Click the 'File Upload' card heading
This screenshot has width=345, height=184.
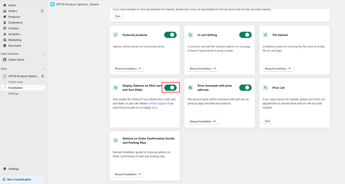[x=280, y=35]
